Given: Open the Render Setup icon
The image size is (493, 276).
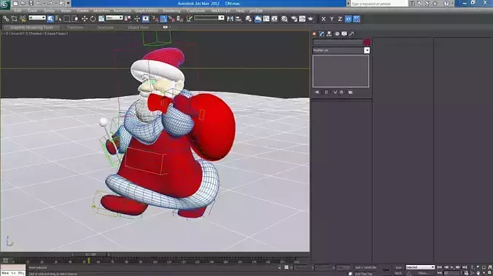Looking at the screenshot, I should [295, 19].
